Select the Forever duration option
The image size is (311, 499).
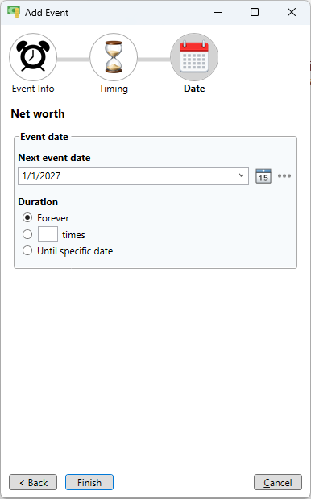[27, 217]
